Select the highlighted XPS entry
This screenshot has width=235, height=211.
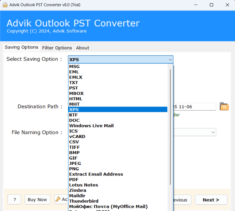pyautogui.click(x=118, y=110)
